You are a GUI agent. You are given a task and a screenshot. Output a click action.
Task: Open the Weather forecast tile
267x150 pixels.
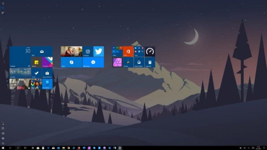tap(20, 73)
